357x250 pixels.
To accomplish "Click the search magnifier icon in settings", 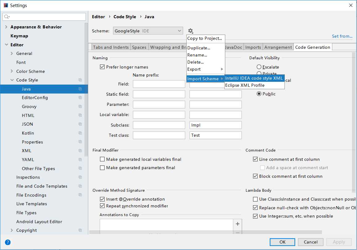I will coord(7,17).
